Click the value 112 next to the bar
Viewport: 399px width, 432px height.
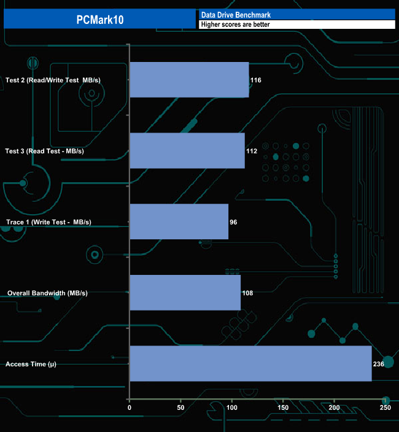(252, 151)
